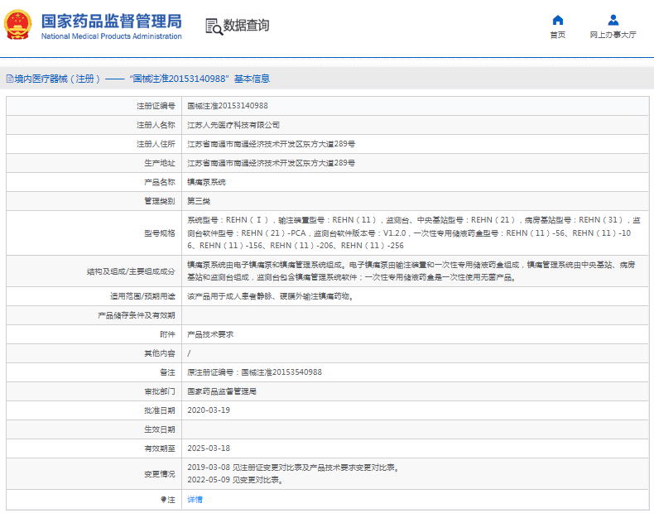Click National Medical Products Administration English text
The height and width of the screenshot is (513, 654).
tap(111, 36)
